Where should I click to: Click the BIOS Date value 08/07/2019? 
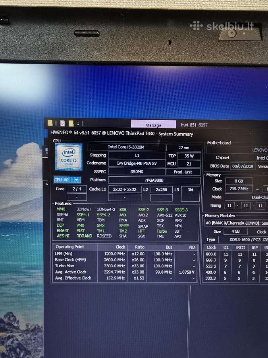[243, 166]
